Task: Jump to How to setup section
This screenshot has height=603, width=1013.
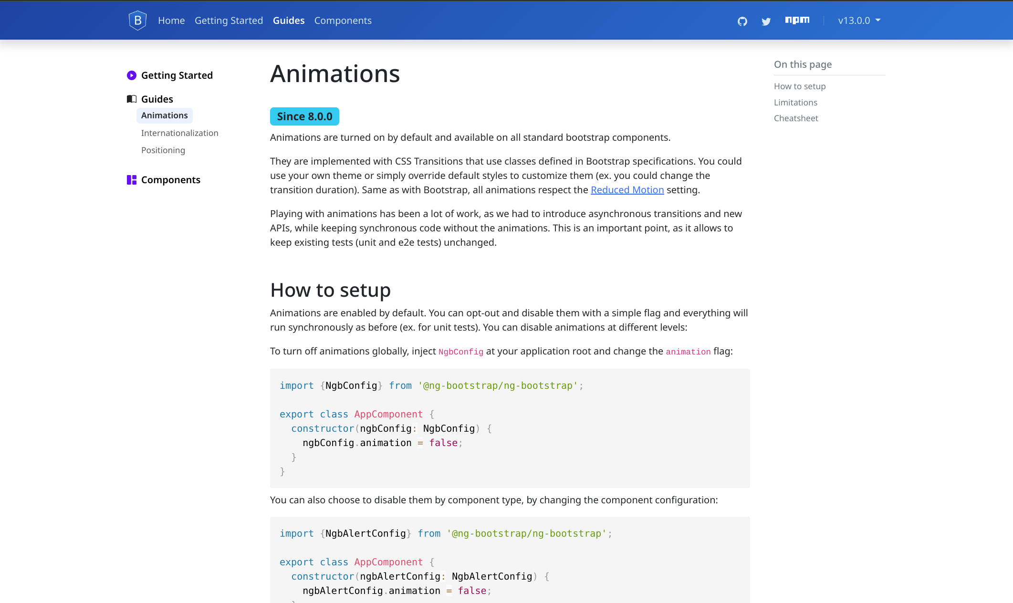Action: point(800,86)
